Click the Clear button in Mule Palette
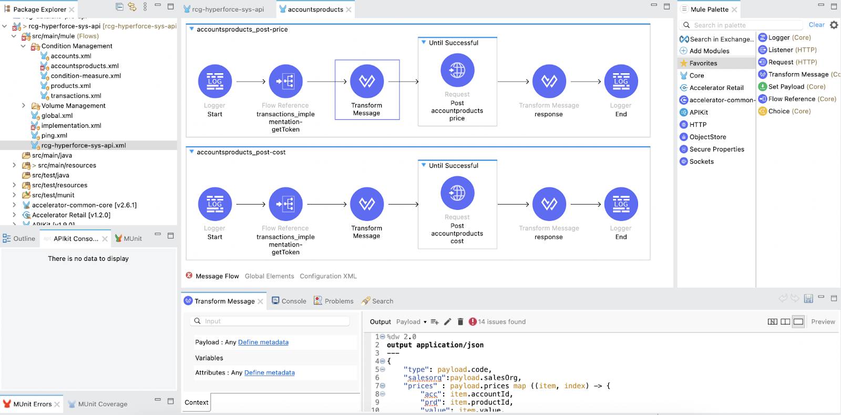The width and height of the screenshot is (841, 415). (x=816, y=25)
